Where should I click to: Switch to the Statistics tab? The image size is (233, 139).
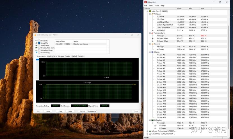tap(81, 56)
